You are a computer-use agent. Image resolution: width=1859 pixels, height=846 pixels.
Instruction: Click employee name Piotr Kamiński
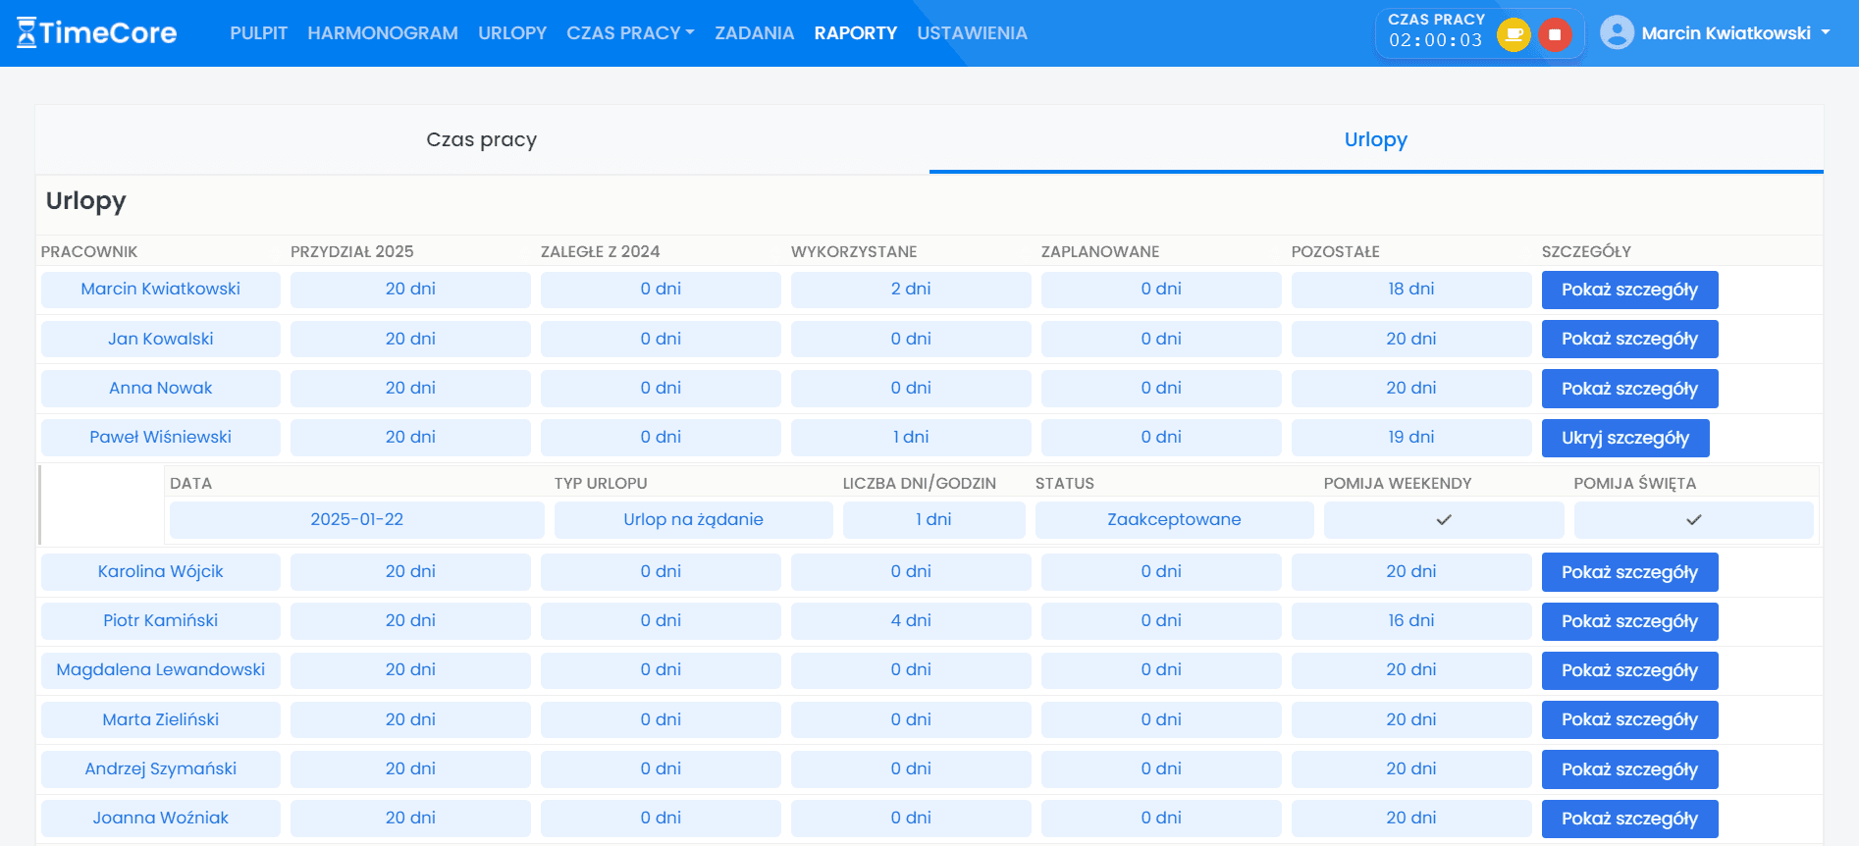tap(161, 620)
